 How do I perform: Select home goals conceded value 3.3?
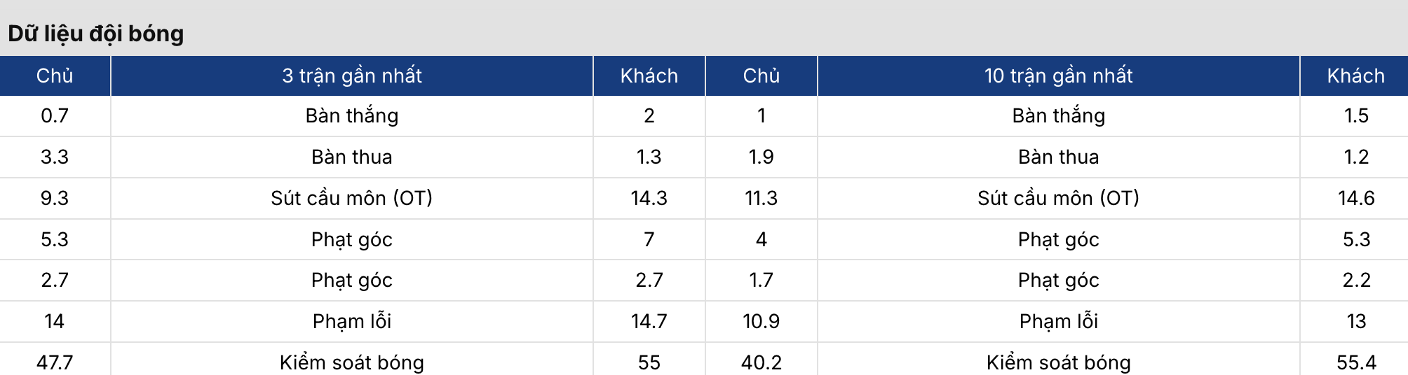[x=55, y=157]
